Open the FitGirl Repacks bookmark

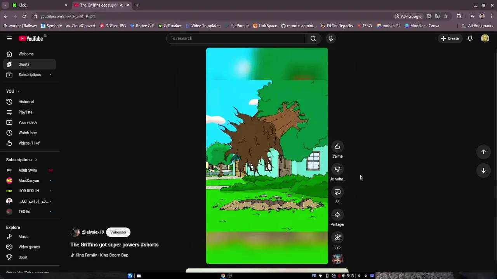pyautogui.click(x=337, y=26)
